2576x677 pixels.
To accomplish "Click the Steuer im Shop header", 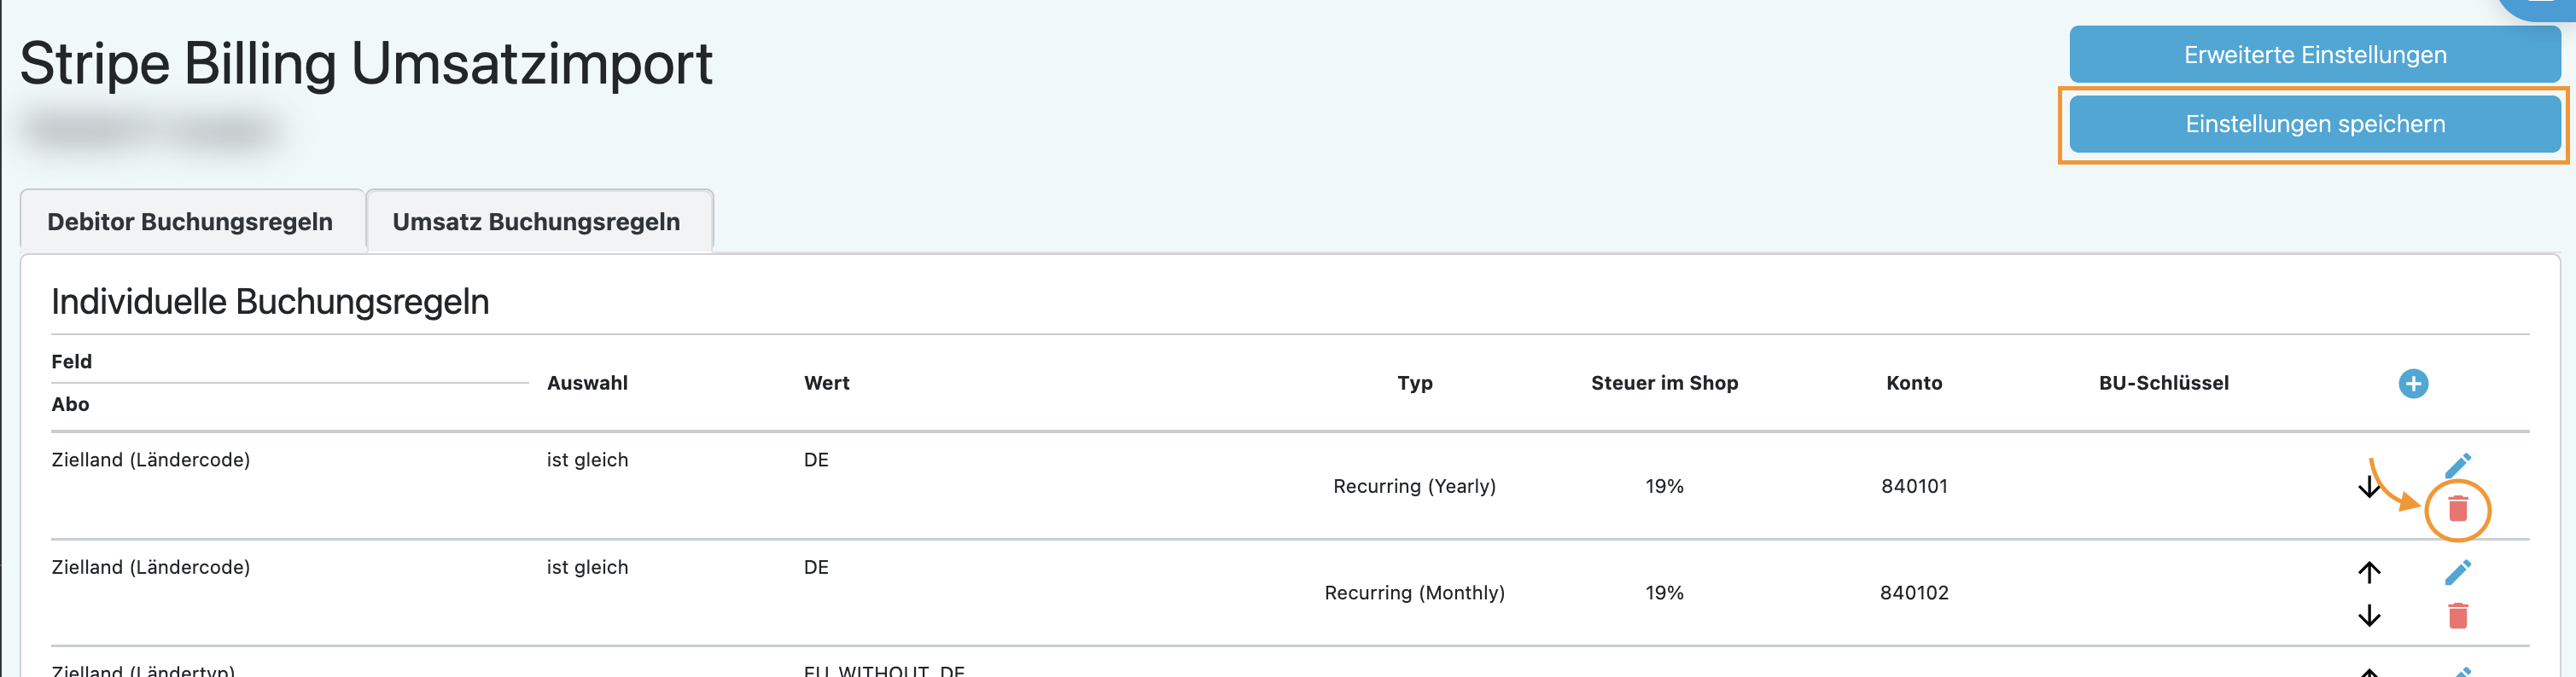I will pos(1664,384).
